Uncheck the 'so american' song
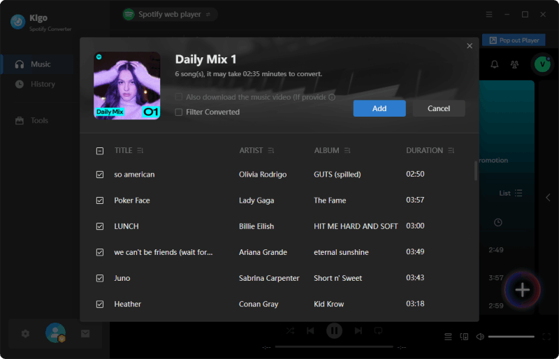Viewport: 559px width, 359px height. 100,175
